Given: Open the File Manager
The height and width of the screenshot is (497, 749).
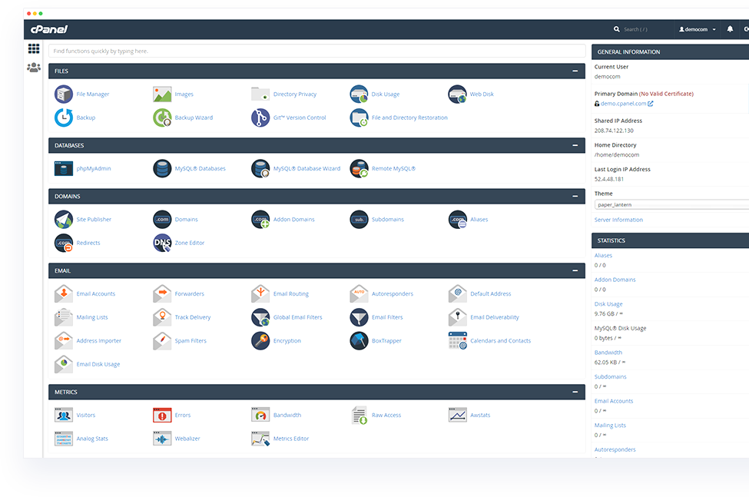Looking at the screenshot, I should click(x=94, y=94).
